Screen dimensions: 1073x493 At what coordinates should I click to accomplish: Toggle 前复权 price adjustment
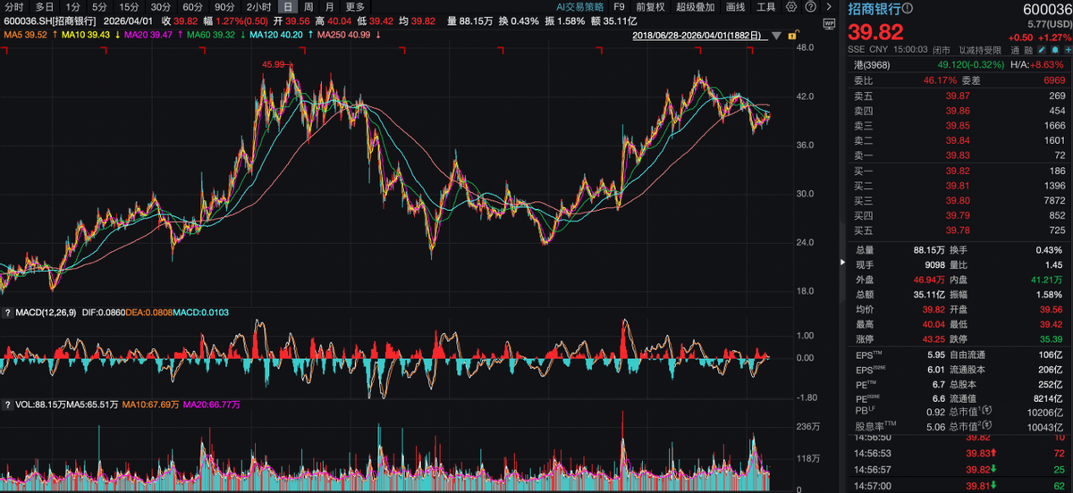650,6
